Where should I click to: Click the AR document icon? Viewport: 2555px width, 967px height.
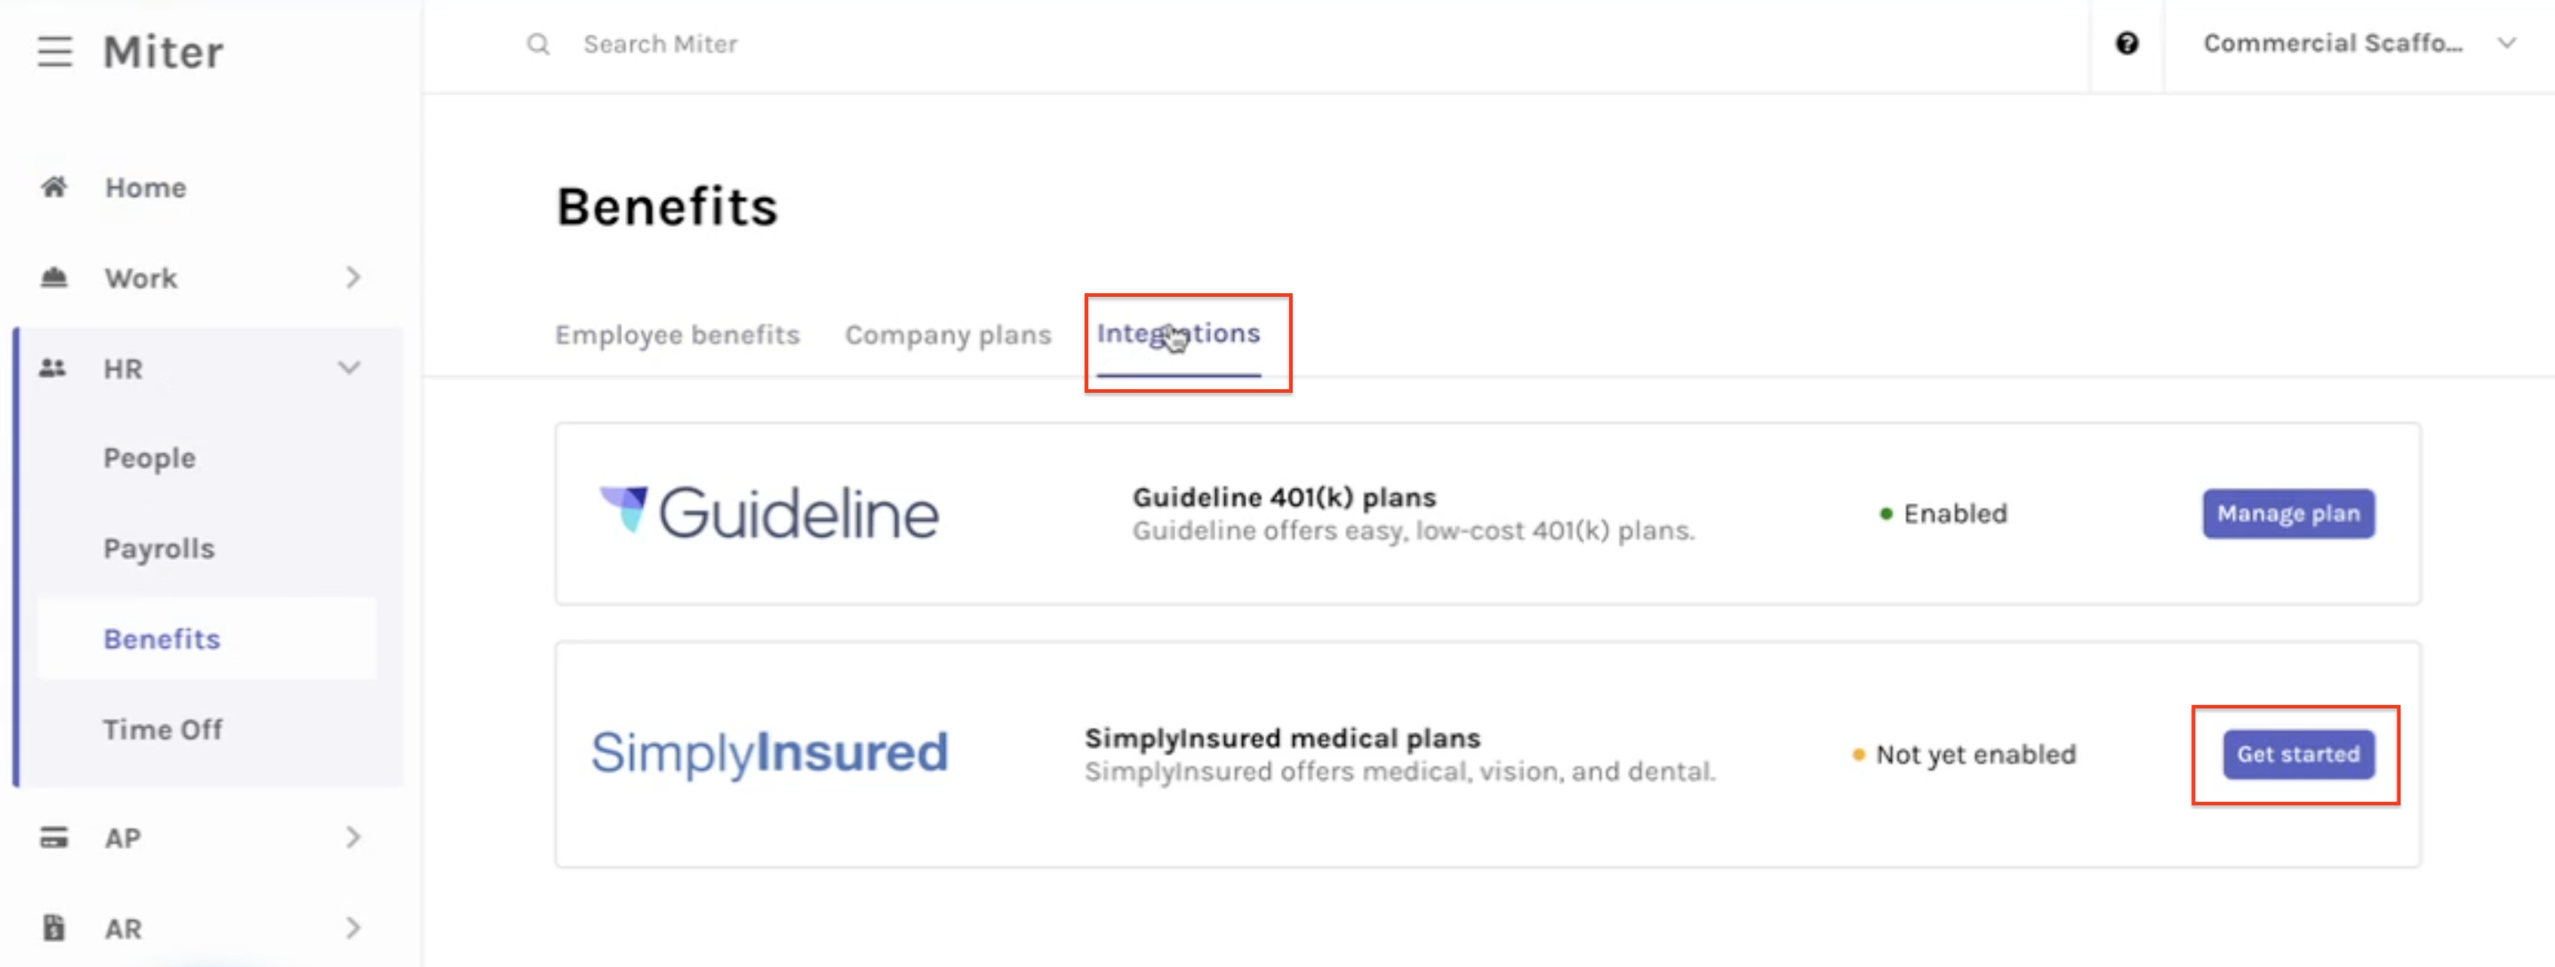[x=54, y=928]
